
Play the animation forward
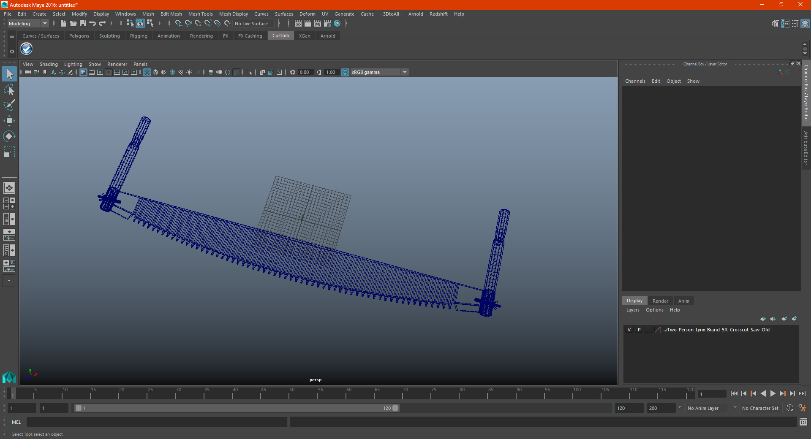click(x=773, y=393)
